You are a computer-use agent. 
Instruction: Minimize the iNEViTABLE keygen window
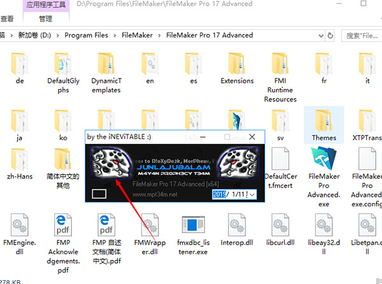coord(202,137)
